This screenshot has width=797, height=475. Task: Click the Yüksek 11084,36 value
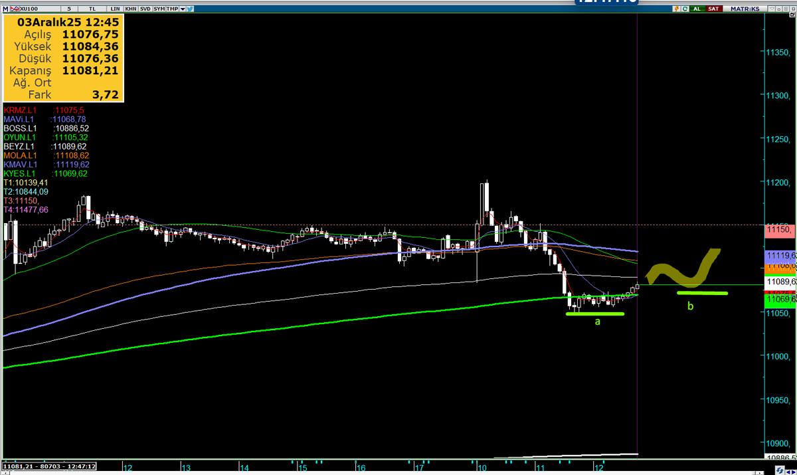[x=90, y=46]
